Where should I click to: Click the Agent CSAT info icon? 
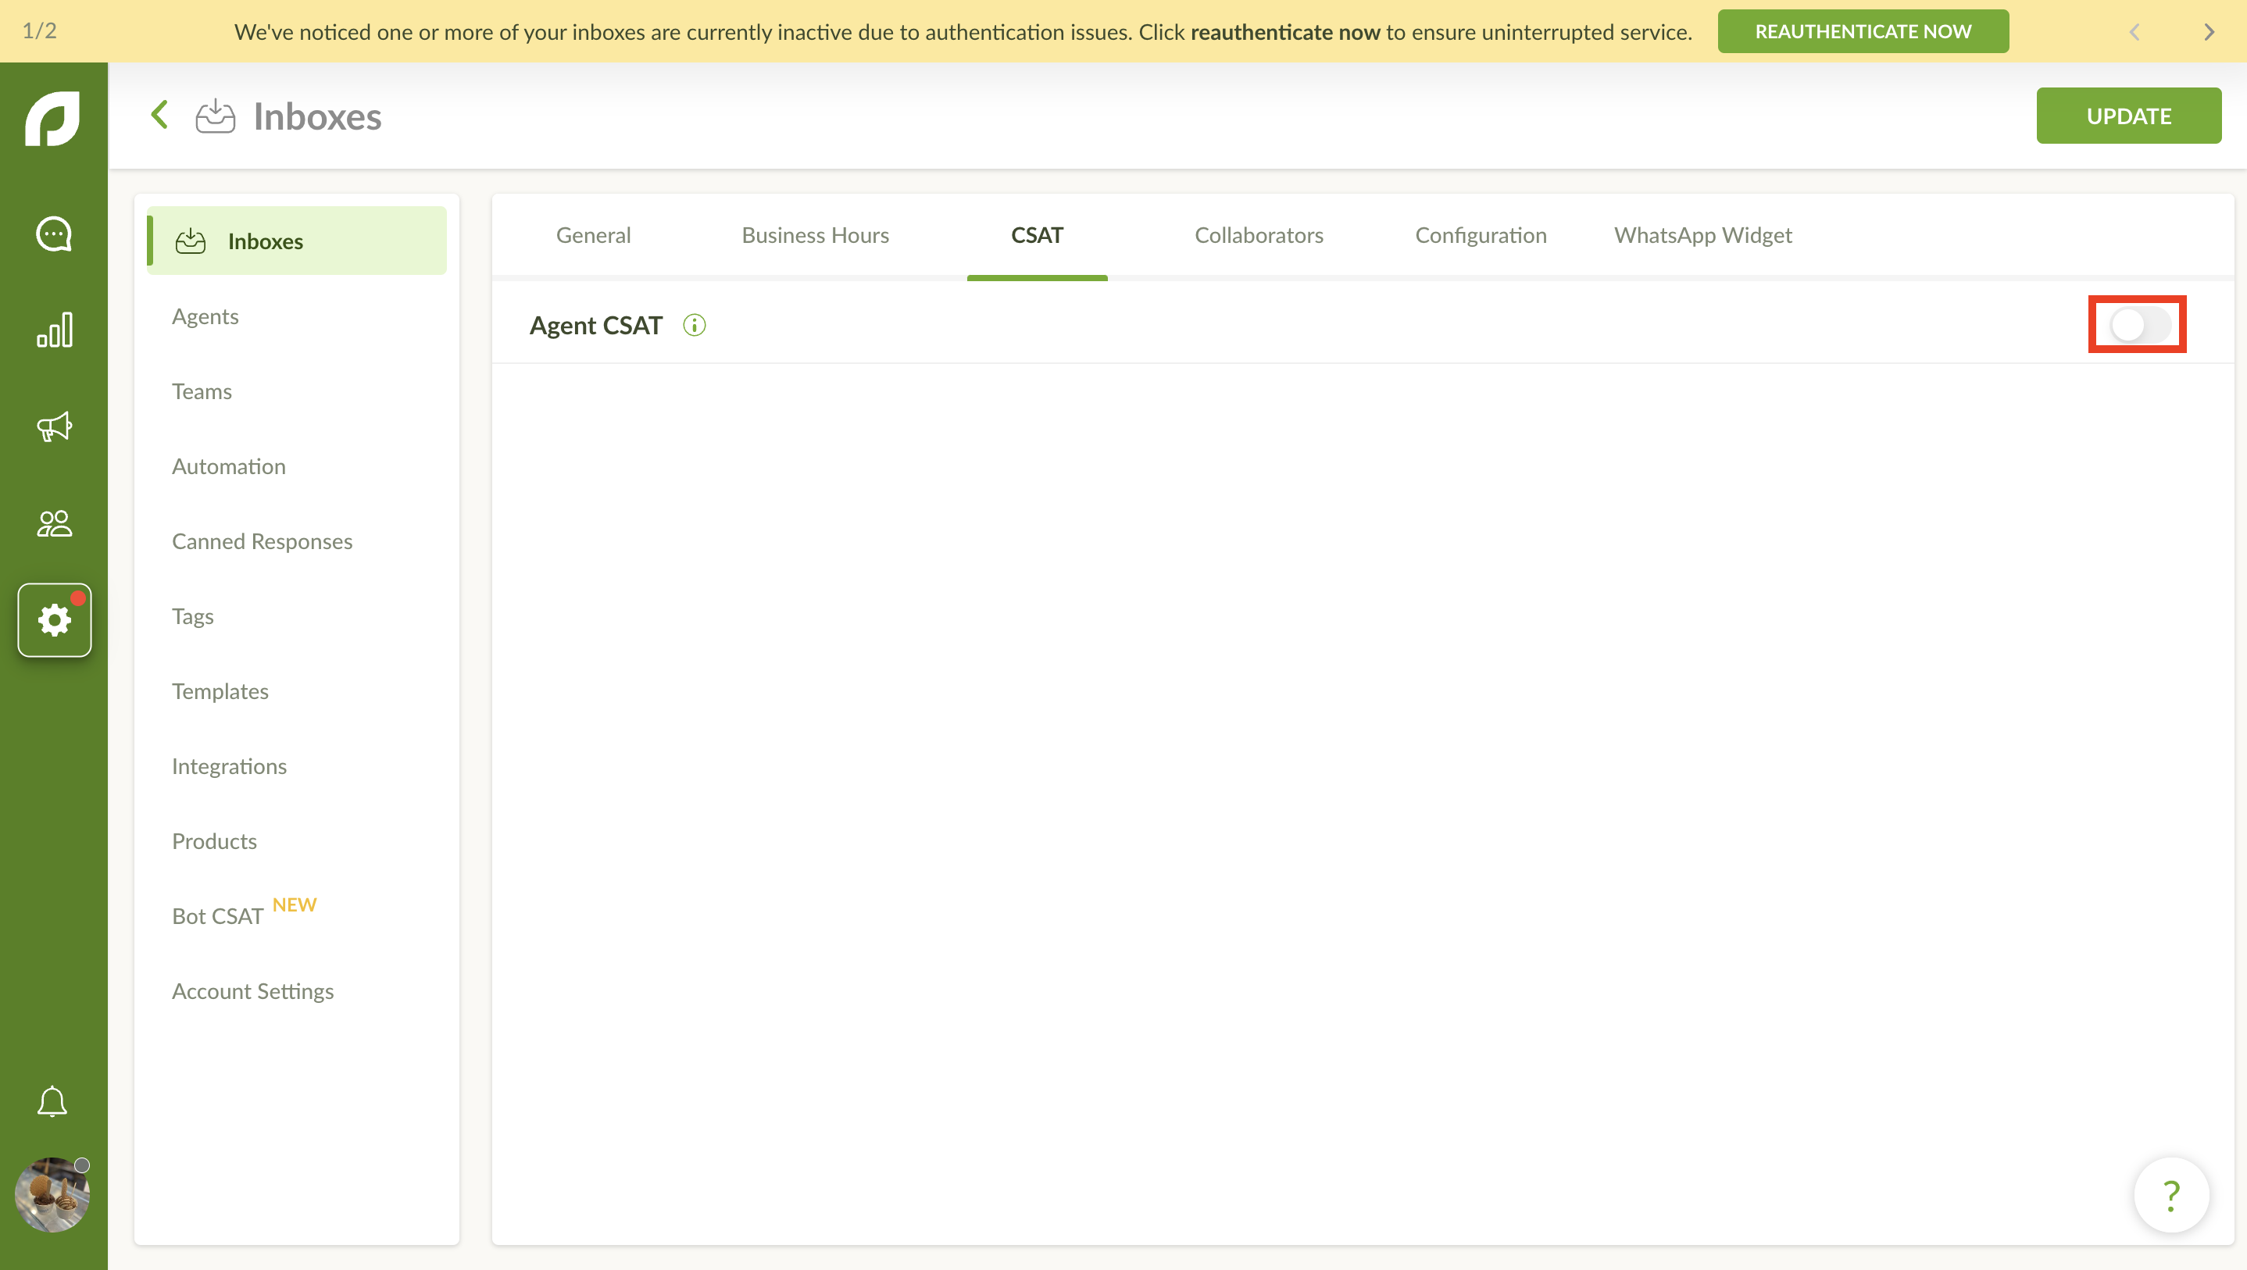695,326
